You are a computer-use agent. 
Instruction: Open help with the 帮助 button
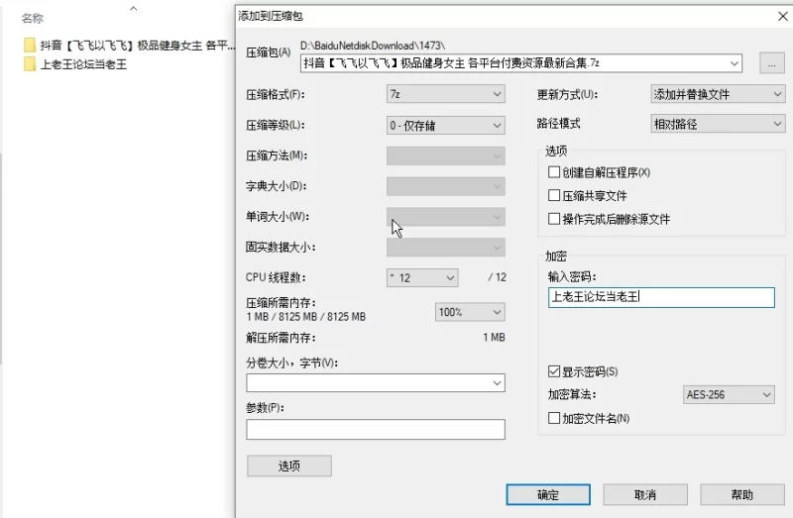(x=742, y=495)
